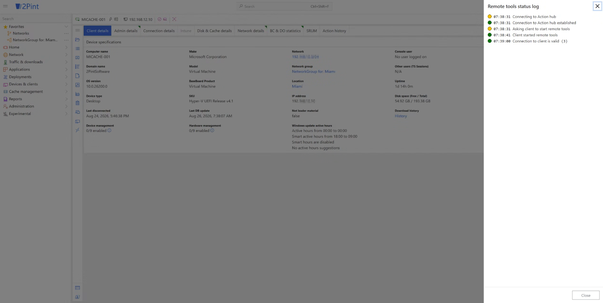Image resolution: width=603 pixels, height=303 pixels.
Task: Switch to Admin details tab
Action: [126, 31]
